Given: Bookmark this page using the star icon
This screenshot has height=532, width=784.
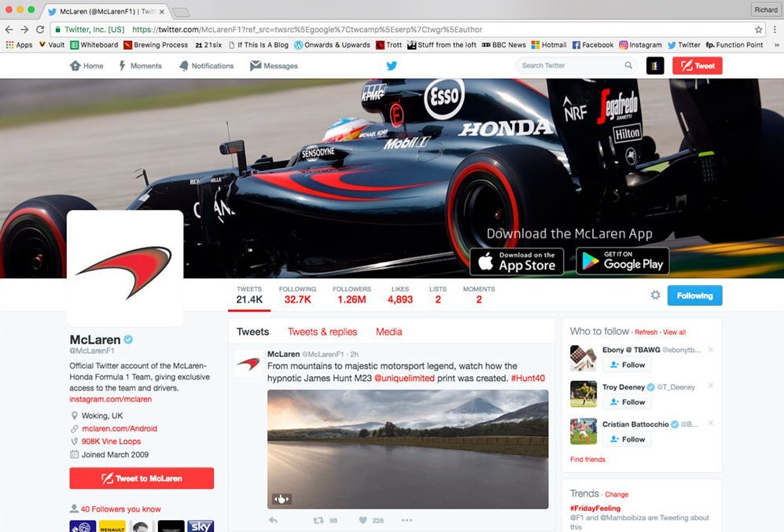Looking at the screenshot, I should pos(759,29).
